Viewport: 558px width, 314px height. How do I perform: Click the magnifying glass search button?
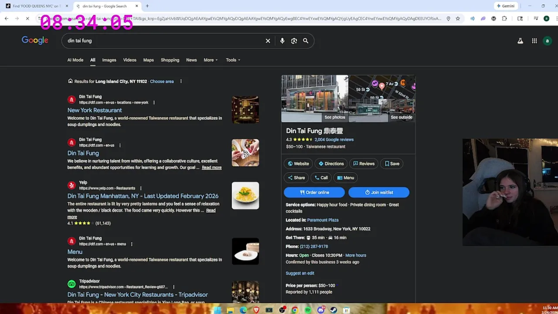306,41
